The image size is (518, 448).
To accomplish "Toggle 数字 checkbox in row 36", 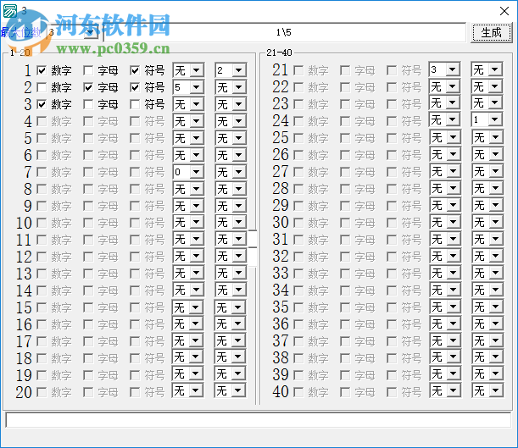I will point(298,324).
